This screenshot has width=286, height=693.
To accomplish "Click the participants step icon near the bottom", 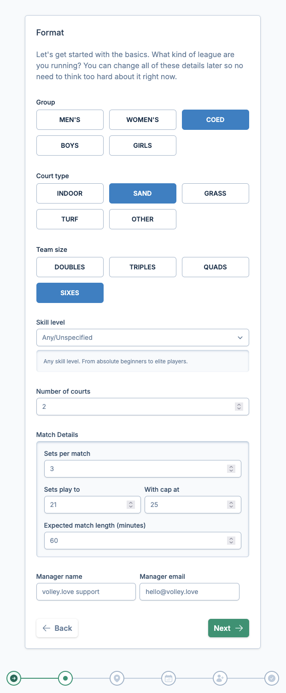I will click(x=220, y=678).
